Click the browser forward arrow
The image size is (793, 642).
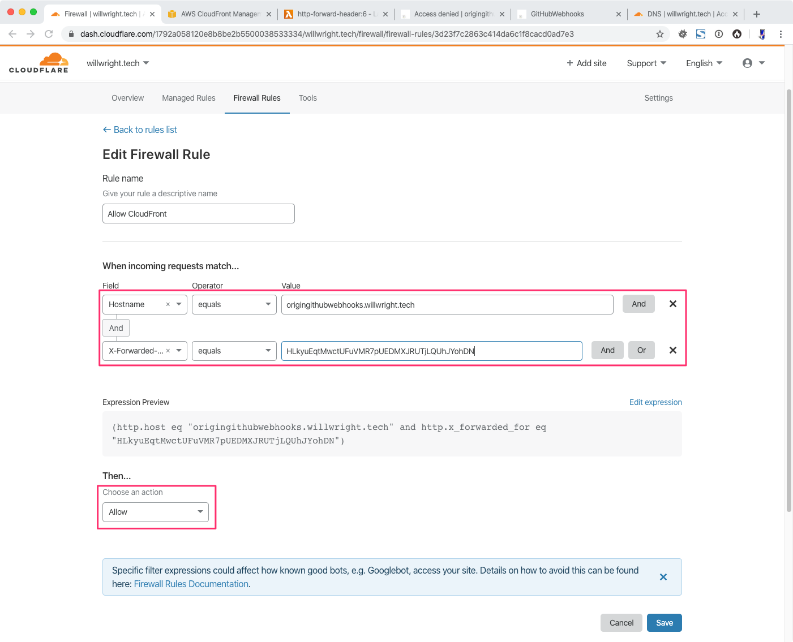31,34
